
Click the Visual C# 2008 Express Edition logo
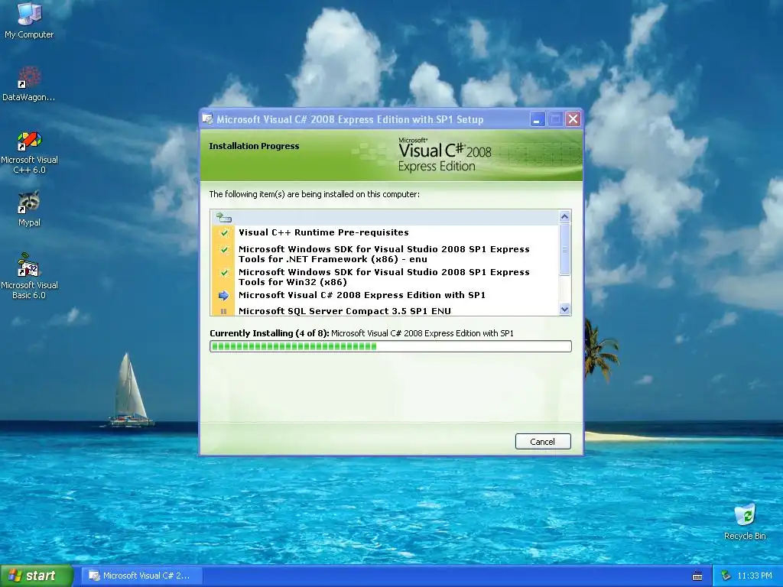(x=444, y=154)
